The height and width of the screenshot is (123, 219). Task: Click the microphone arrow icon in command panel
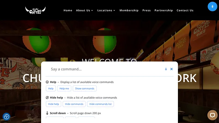[166, 69]
